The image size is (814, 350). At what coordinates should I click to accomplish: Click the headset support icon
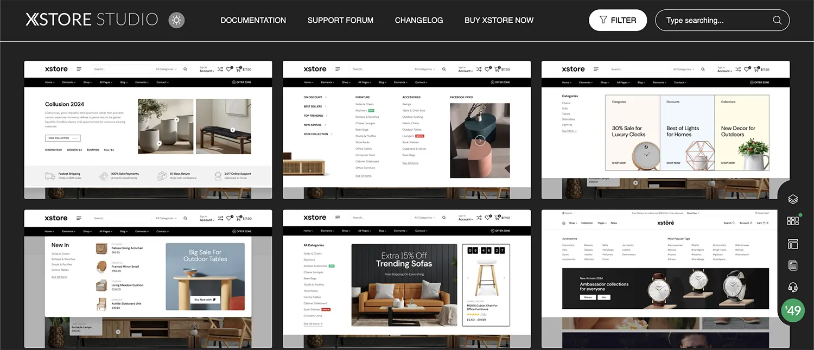(x=793, y=288)
